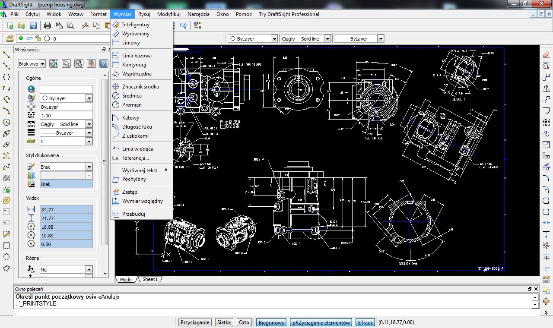Select the Delete eraser tool

click(546, 55)
